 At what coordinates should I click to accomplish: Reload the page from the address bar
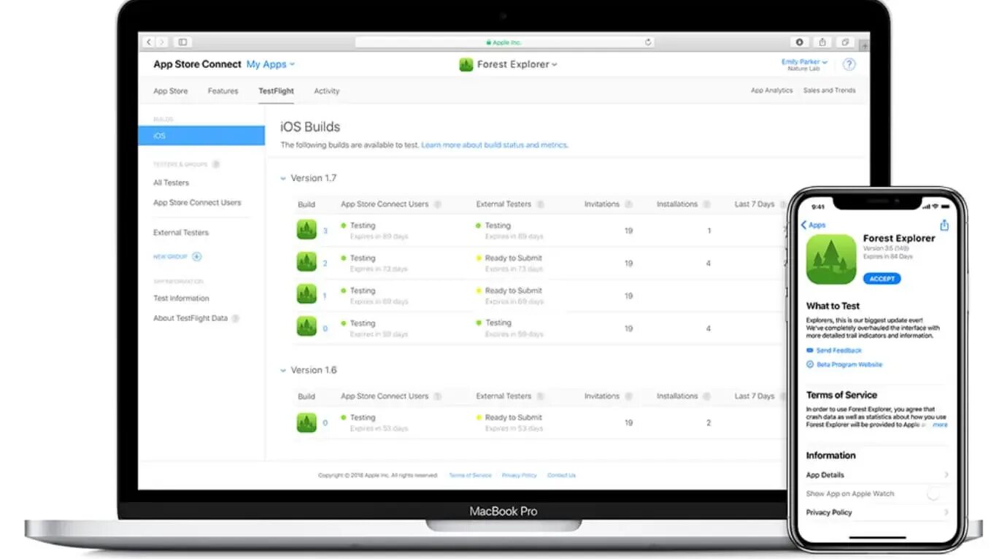[647, 42]
